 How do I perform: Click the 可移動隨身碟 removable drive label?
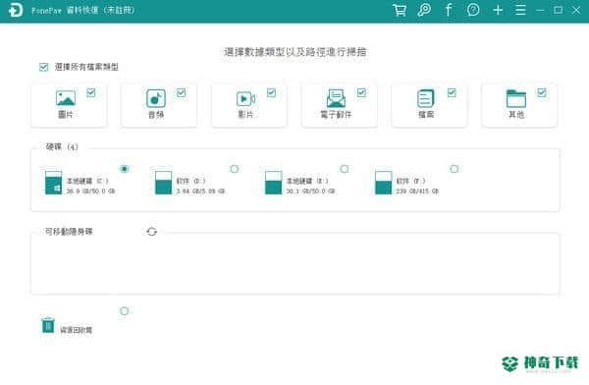[x=69, y=232]
